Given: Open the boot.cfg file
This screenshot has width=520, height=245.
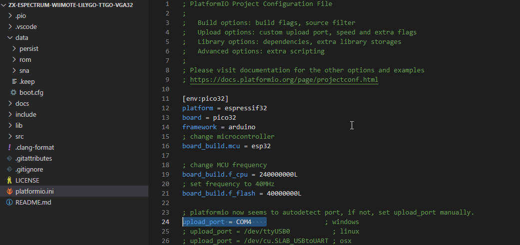Looking at the screenshot, I should point(31,92).
